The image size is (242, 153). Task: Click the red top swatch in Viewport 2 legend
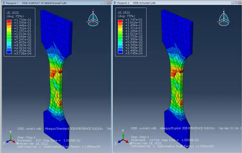coord(120,21)
